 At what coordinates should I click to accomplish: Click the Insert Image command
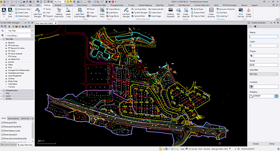(155, 16)
